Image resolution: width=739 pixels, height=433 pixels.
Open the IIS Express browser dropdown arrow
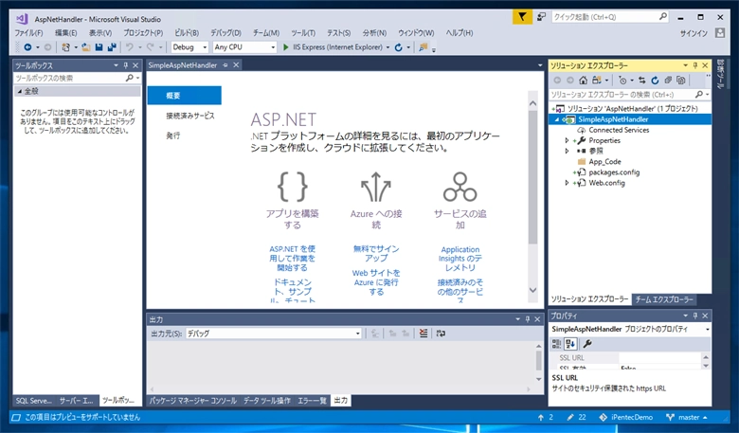coord(388,47)
